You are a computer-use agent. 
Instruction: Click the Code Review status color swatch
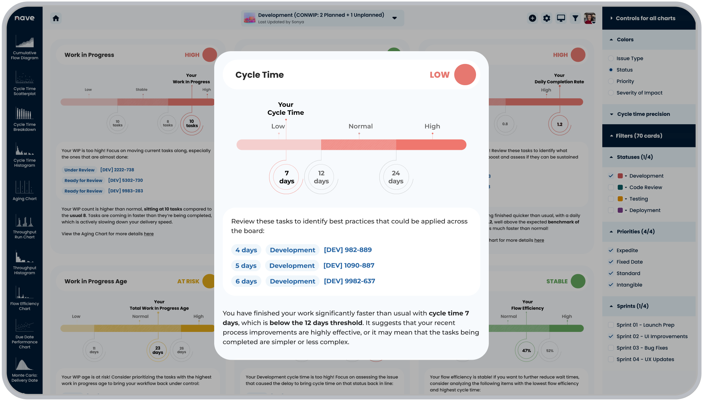pyautogui.click(x=620, y=187)
